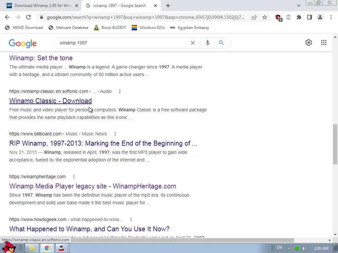
Task: Click the scrollbar up arrow
Action: (x=335, y=37)
